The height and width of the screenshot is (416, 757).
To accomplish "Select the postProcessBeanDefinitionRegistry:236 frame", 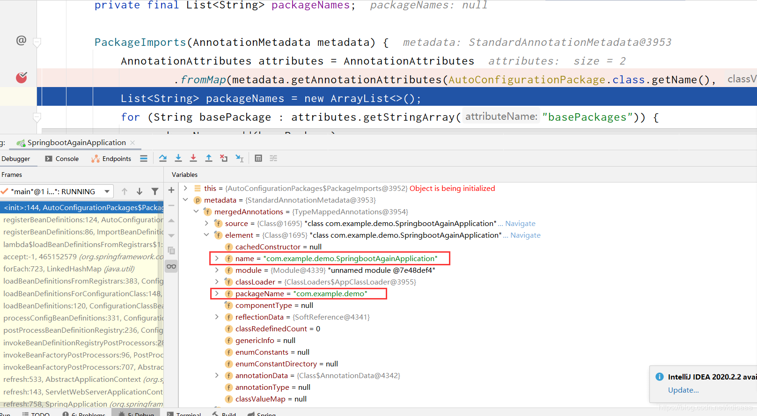I will pos(82,330).
